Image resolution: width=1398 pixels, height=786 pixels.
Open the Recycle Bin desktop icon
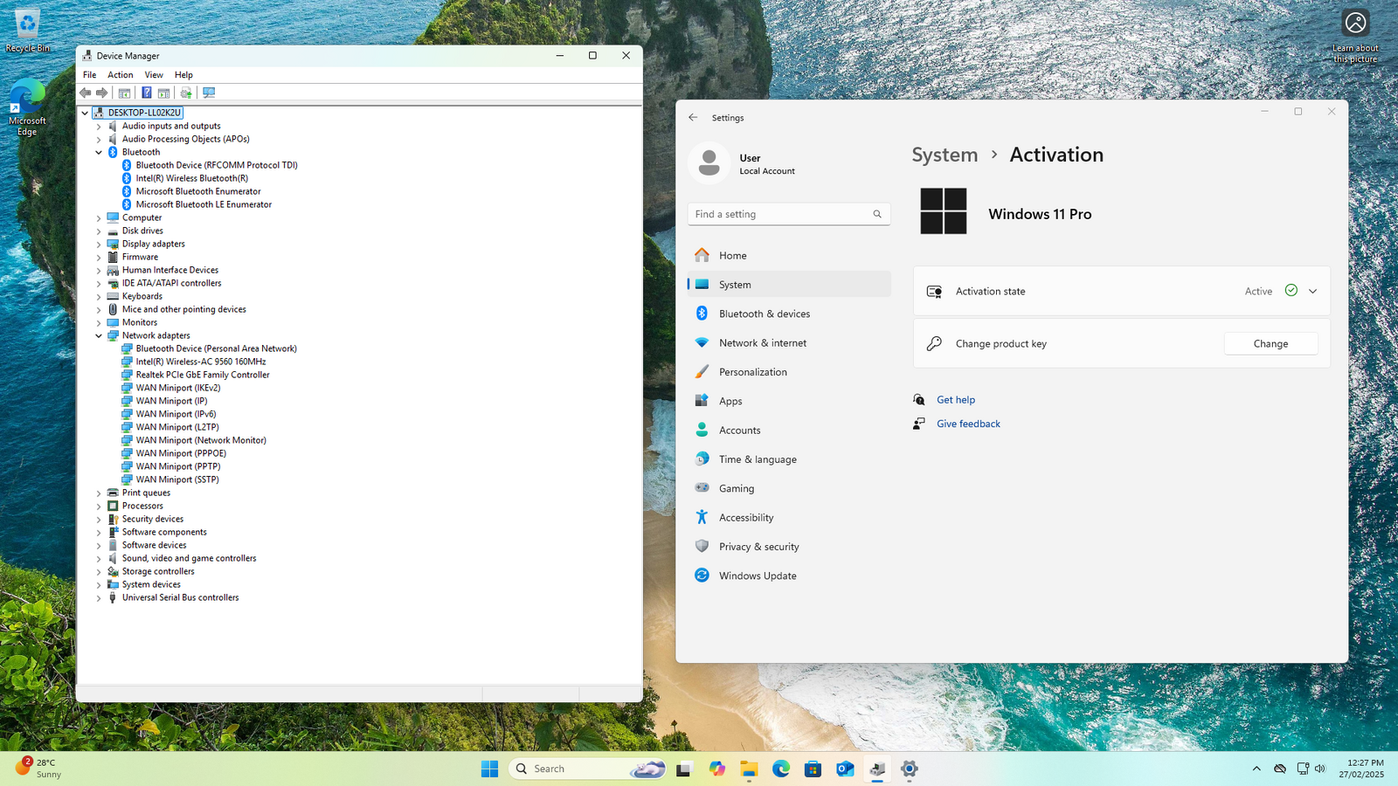(x=27, y=30)
